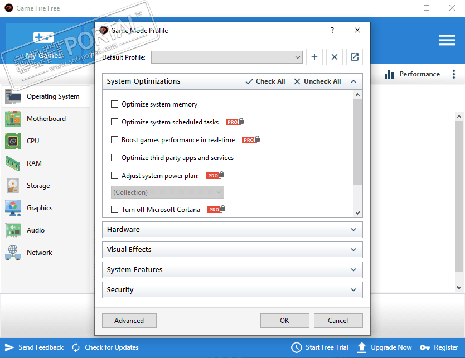Click the Cancel button
The height and width of the screenshot is (358, 465).
click(x=338, y=321)
